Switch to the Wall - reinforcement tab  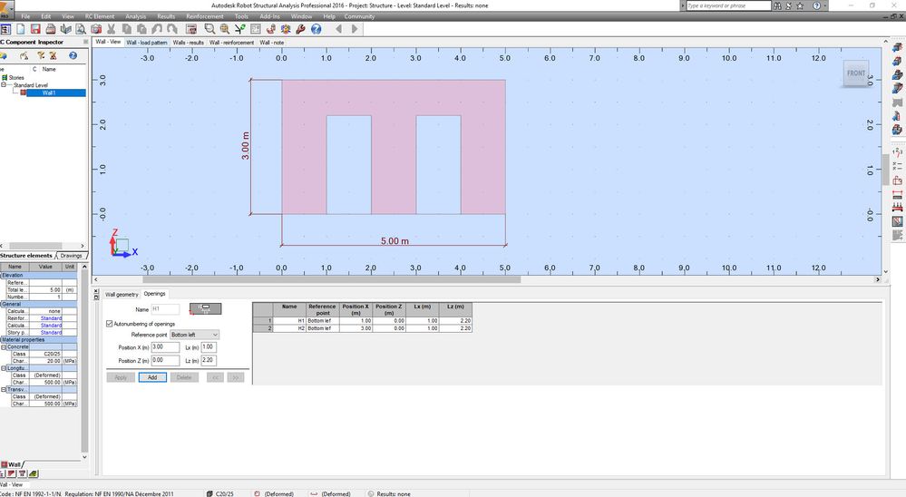(231, 43)
